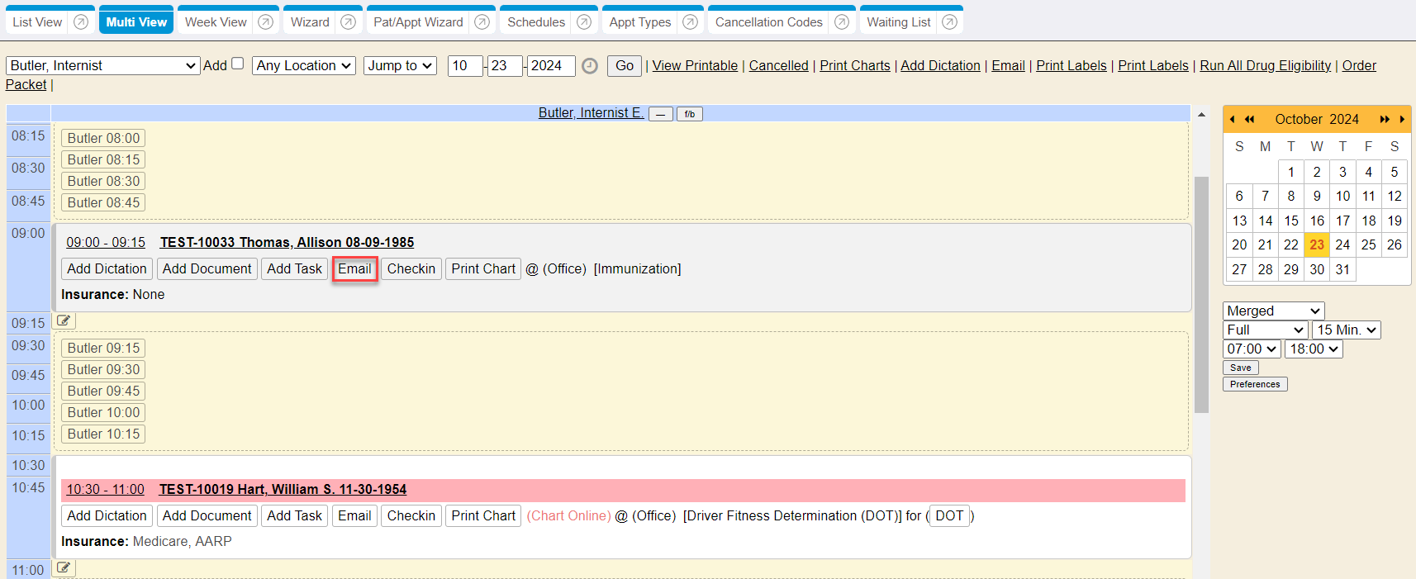Click the edit note icon at 09:15
This screenshot has width=1416, height=579.
[x=64, y=321]
